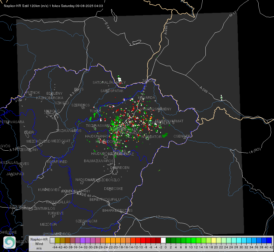Image resolution: width=274 pixels, height=252 pixels.
Task: Select the KISÚJSZÁLLÁS label
Action: (58, 202)
